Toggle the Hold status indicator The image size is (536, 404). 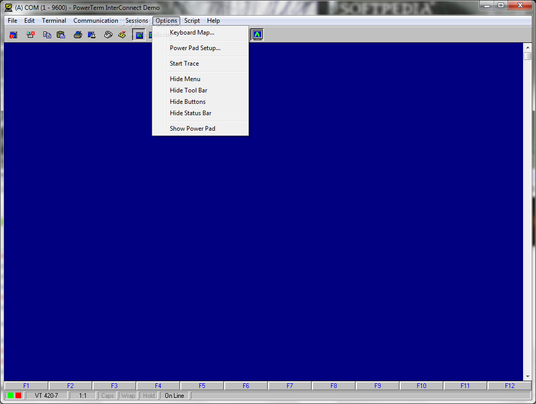pyautogui.click(x=149, y=395)
